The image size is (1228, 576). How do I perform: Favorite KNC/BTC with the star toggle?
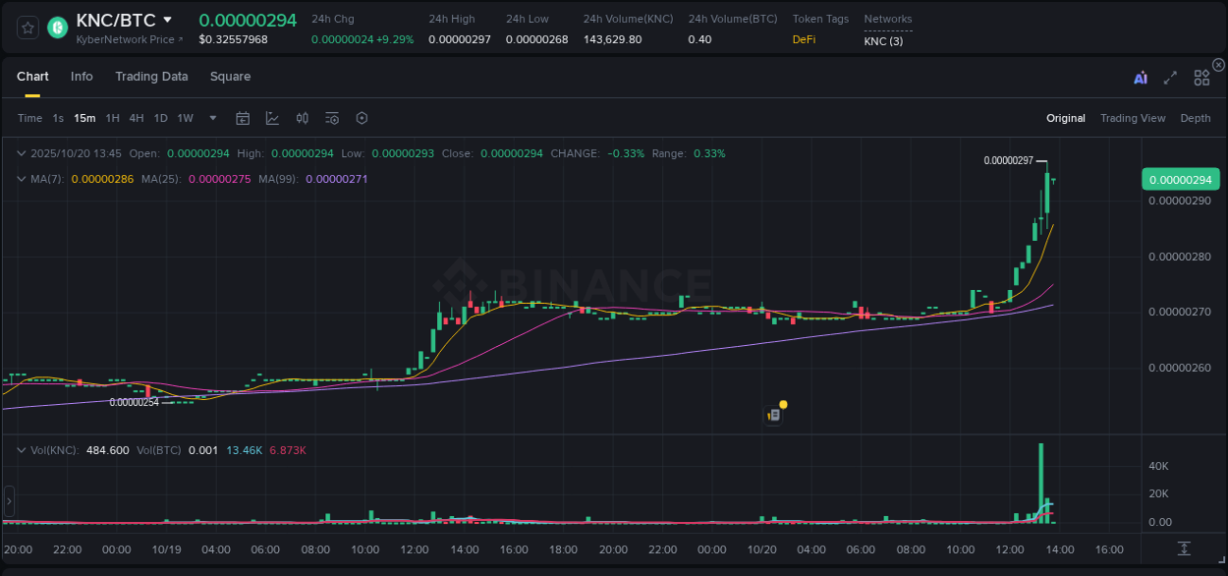(x=27, y=28)
